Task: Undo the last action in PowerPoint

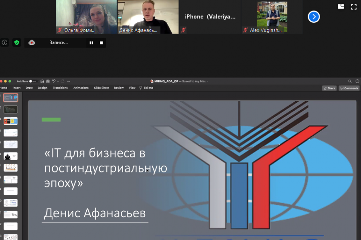Action: (x=54, y=81)
